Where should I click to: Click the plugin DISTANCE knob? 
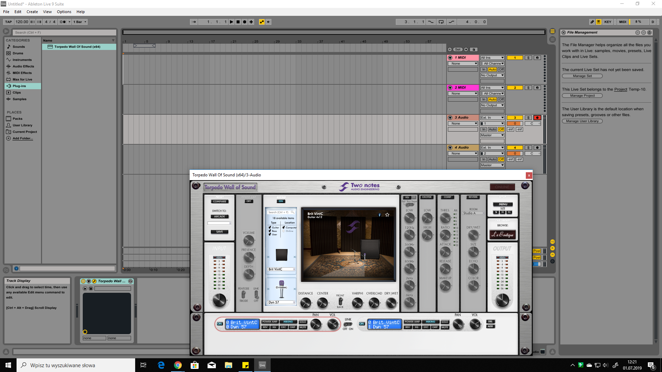click(305, 303)
